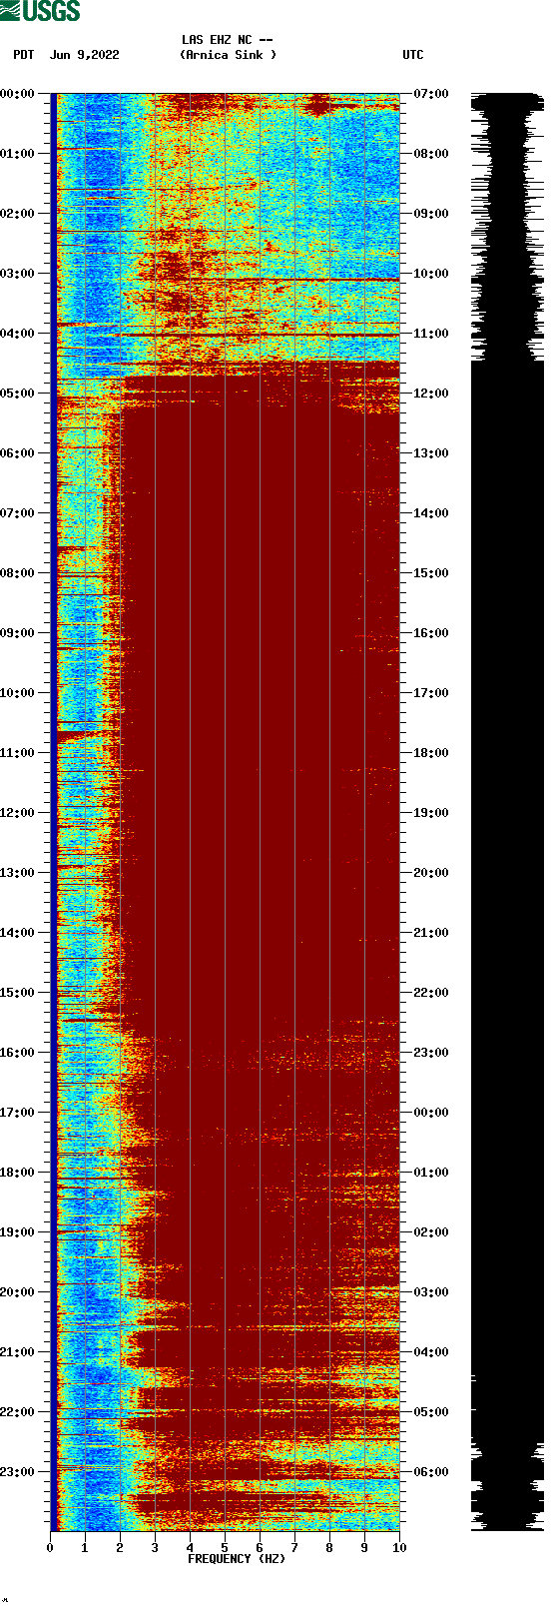Image resolution: width=551 pixels, height=1611 pixels.
Task: Click the UTC '07:00' time label
Action: point(431,94)
